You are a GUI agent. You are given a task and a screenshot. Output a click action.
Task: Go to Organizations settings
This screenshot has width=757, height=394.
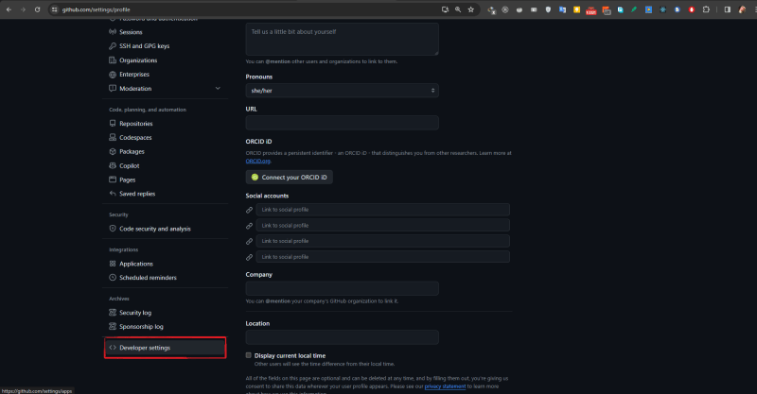(x=138, y=60)
